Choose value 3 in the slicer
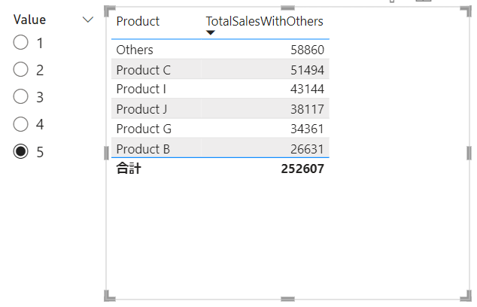 tap(21, 97)
